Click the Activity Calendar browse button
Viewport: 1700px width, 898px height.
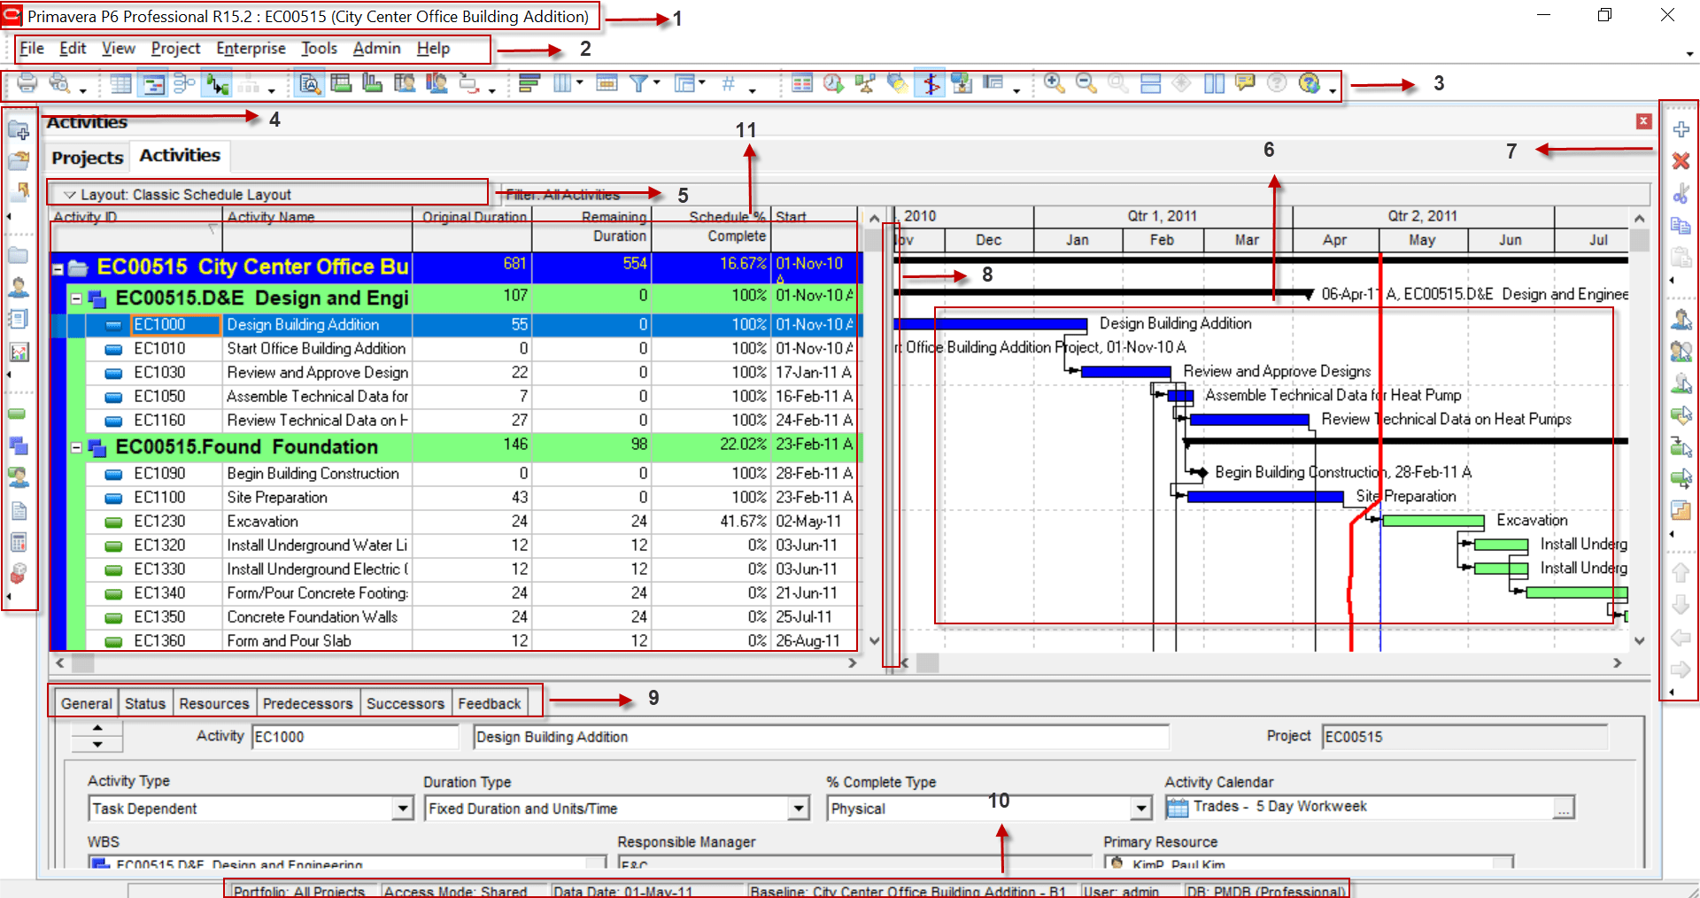(x=1564, y=808)
